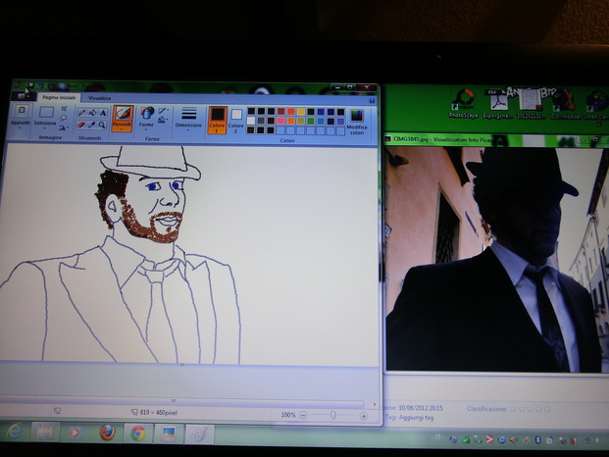This screenshot has height=457, width=609.
Task: Click the photo in Picasa viewer window
Action: click(496, 259)
